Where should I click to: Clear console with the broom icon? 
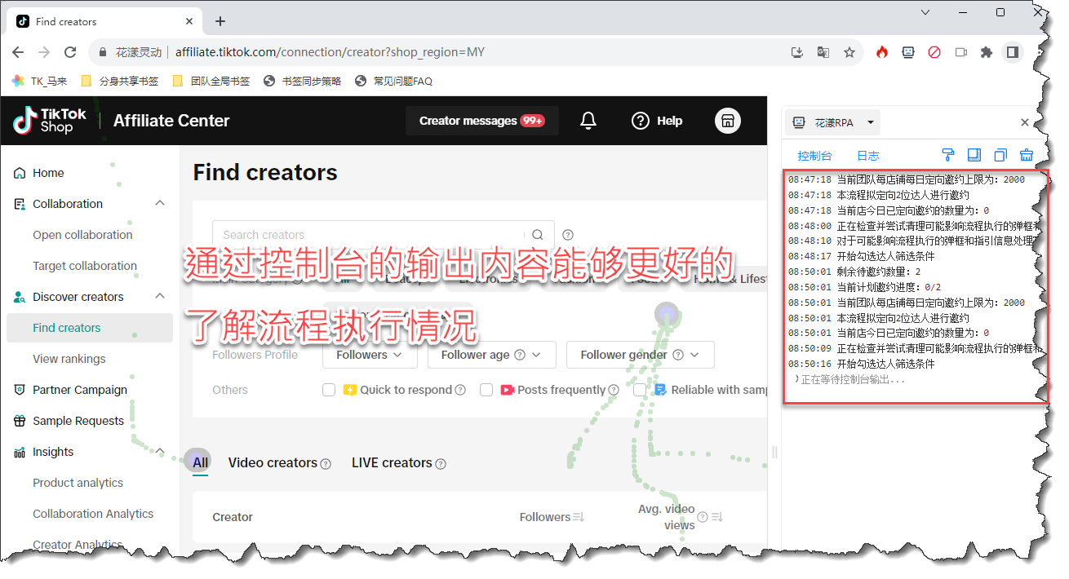[x=1027, y=155]
